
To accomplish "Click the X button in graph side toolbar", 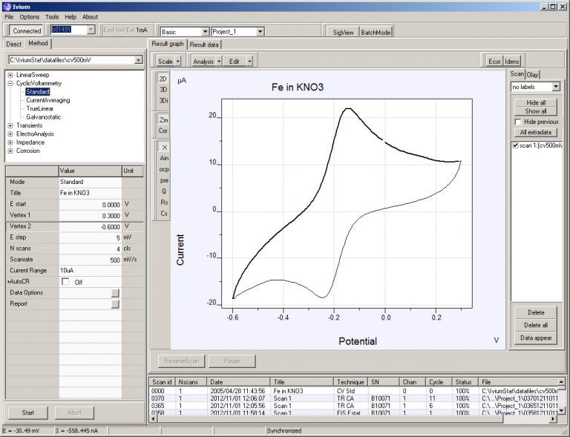I will coord(164,148).
